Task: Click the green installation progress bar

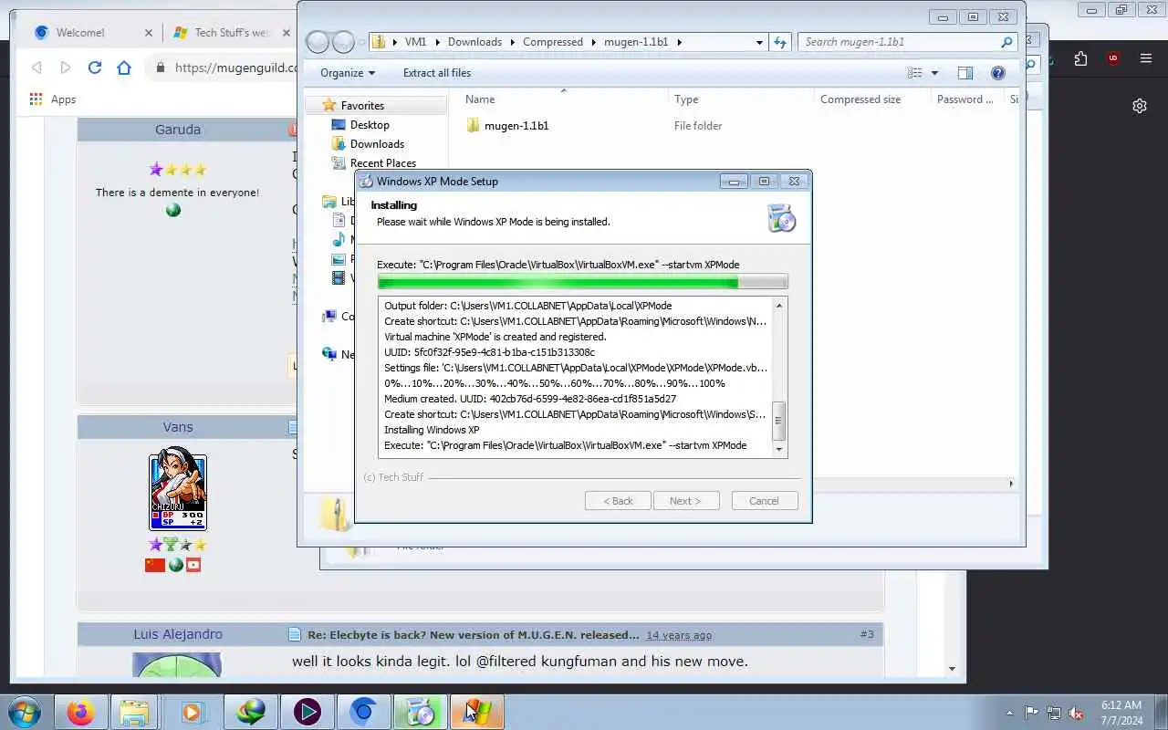Action: pos(582,282)
